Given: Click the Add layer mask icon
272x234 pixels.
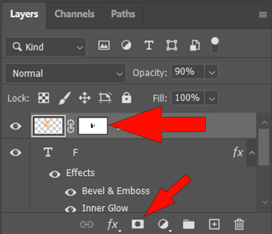Looking at the screenshot, I should (138, 224).
